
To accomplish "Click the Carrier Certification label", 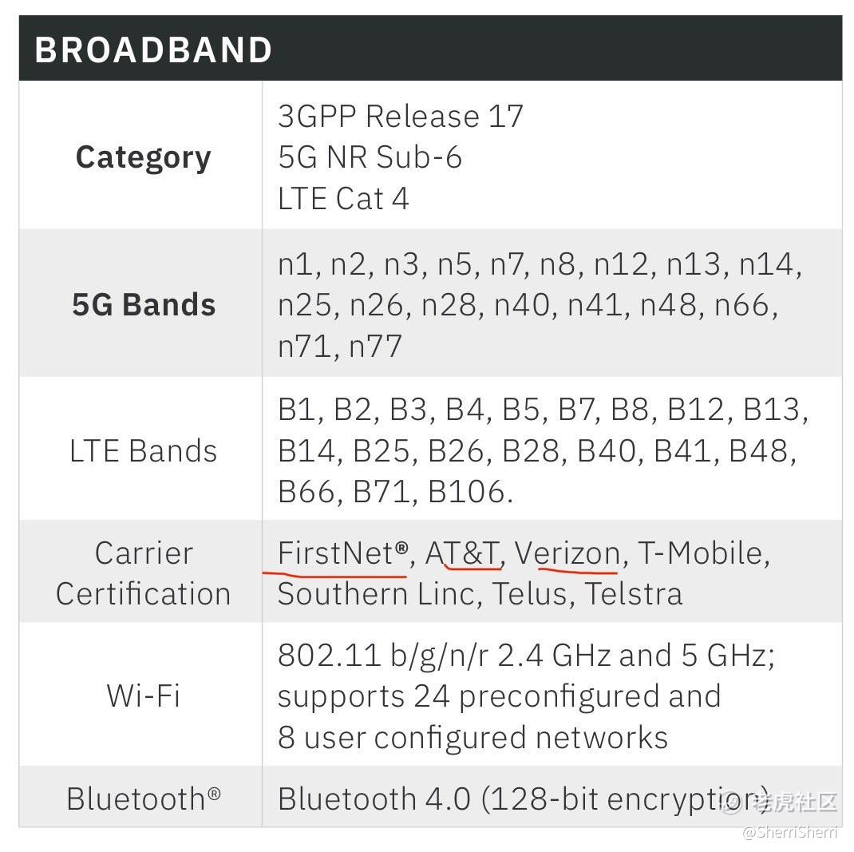I will (143, 573).
